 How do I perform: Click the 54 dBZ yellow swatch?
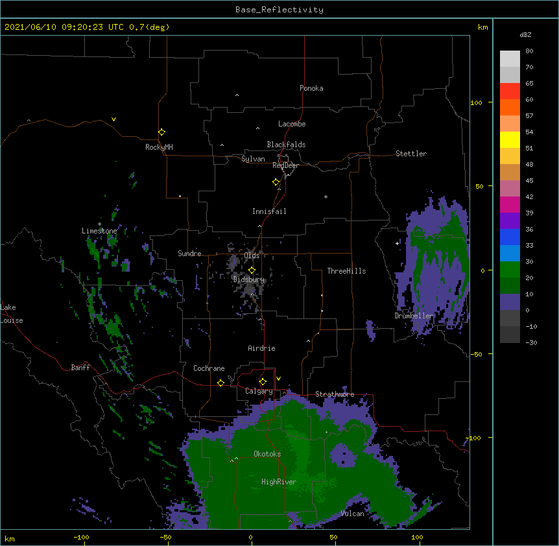[x=510, y=139]
